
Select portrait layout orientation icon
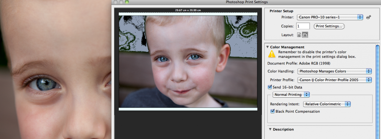click(x=299, y=35)
